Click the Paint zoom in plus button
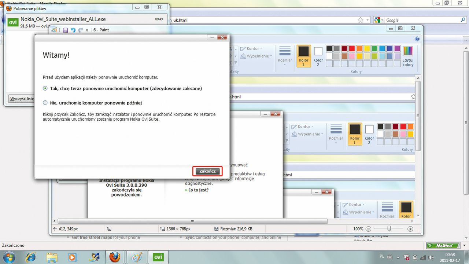 [410, 229]
